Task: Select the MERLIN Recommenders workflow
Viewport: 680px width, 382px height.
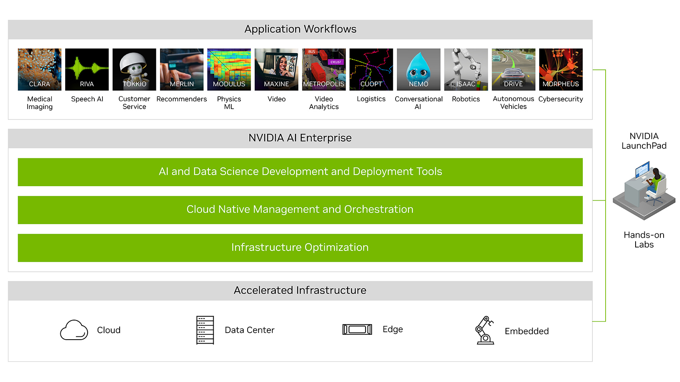Action: [181, 69]
